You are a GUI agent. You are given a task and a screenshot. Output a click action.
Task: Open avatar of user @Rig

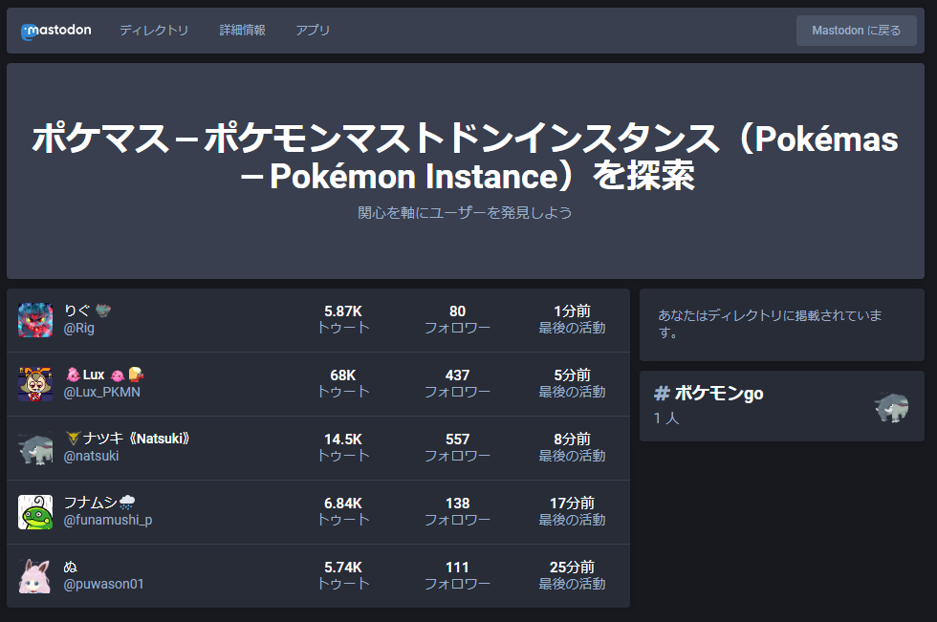(35, 320)
